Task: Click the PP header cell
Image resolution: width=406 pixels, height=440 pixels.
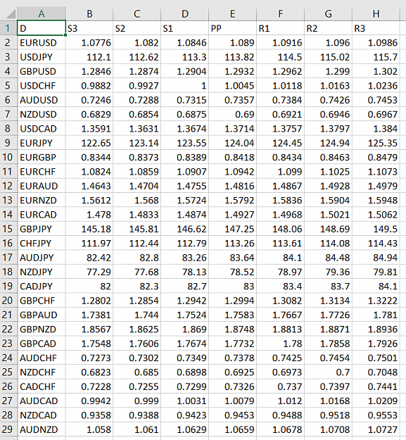Action: click(x=232, y=28)
